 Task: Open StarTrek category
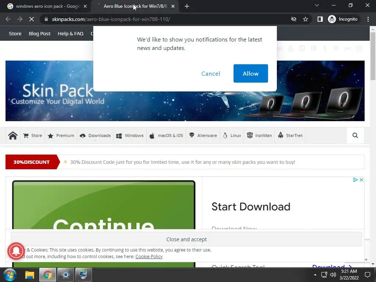(290, 135)
